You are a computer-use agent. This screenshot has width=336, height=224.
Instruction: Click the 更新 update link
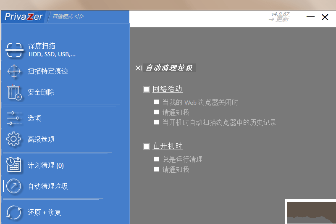pos(282,19)
